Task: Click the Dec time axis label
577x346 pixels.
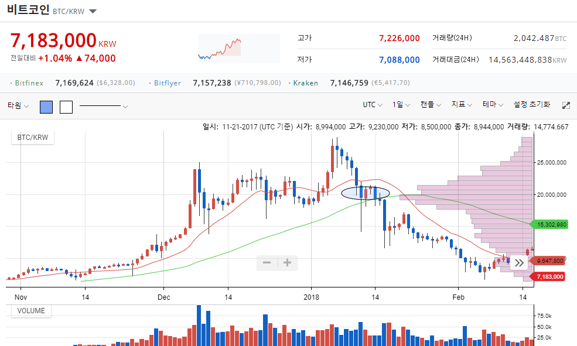Action: [164, 297]
